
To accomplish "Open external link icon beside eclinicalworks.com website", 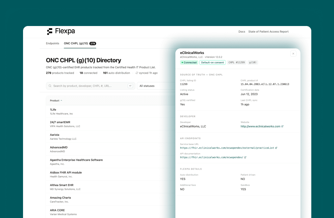I will [x=282, y=126].
